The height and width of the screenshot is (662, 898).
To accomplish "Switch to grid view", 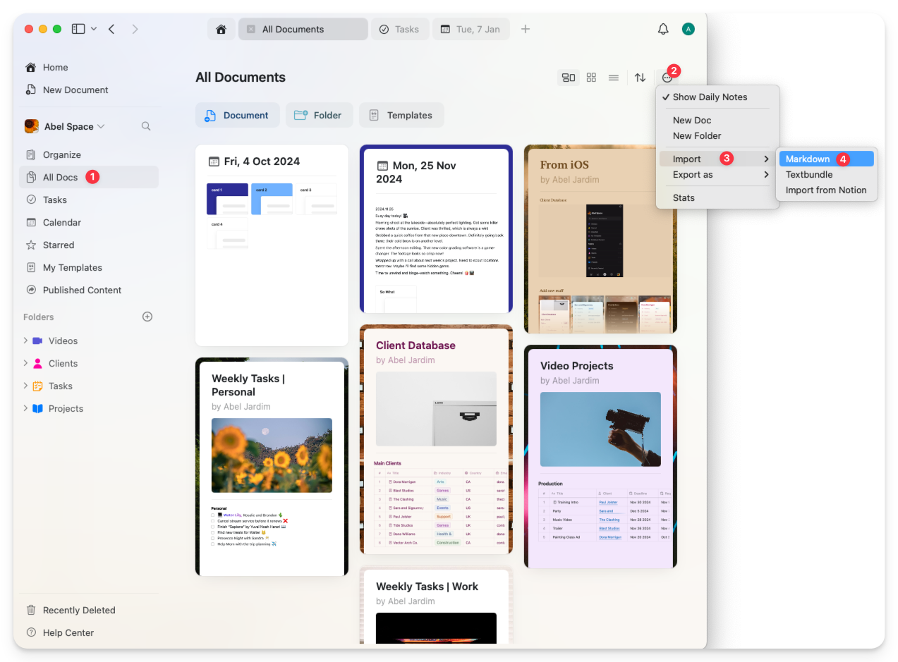I will click(592, 78).
